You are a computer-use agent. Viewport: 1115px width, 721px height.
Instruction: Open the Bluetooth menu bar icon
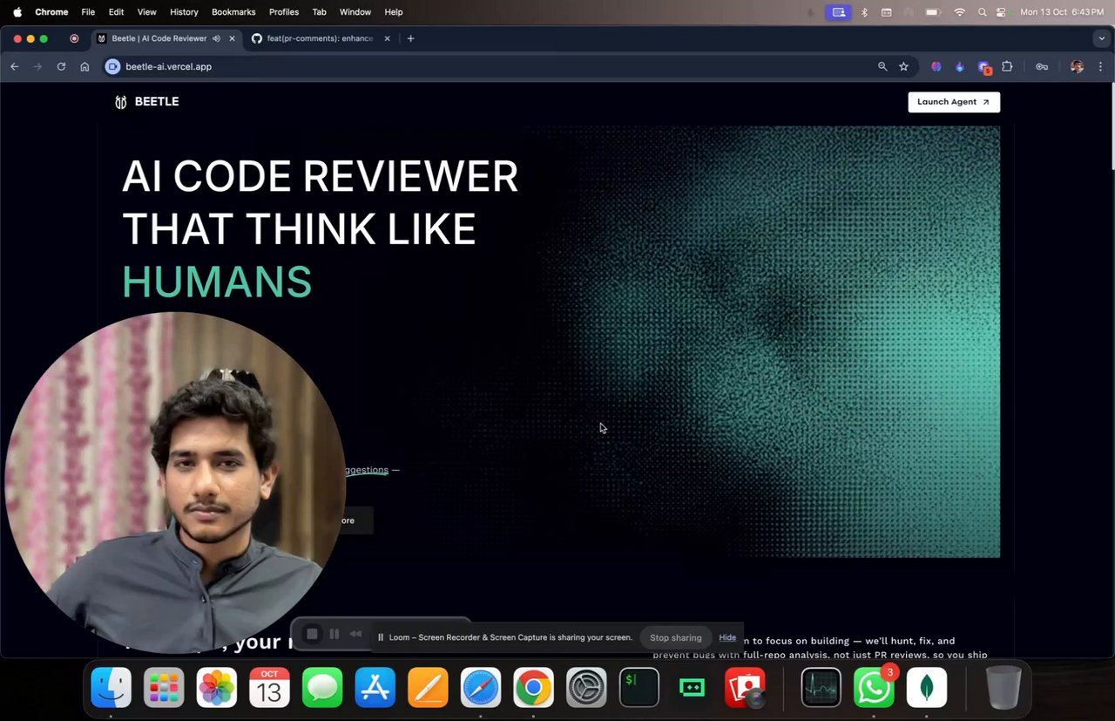point(865,12)
